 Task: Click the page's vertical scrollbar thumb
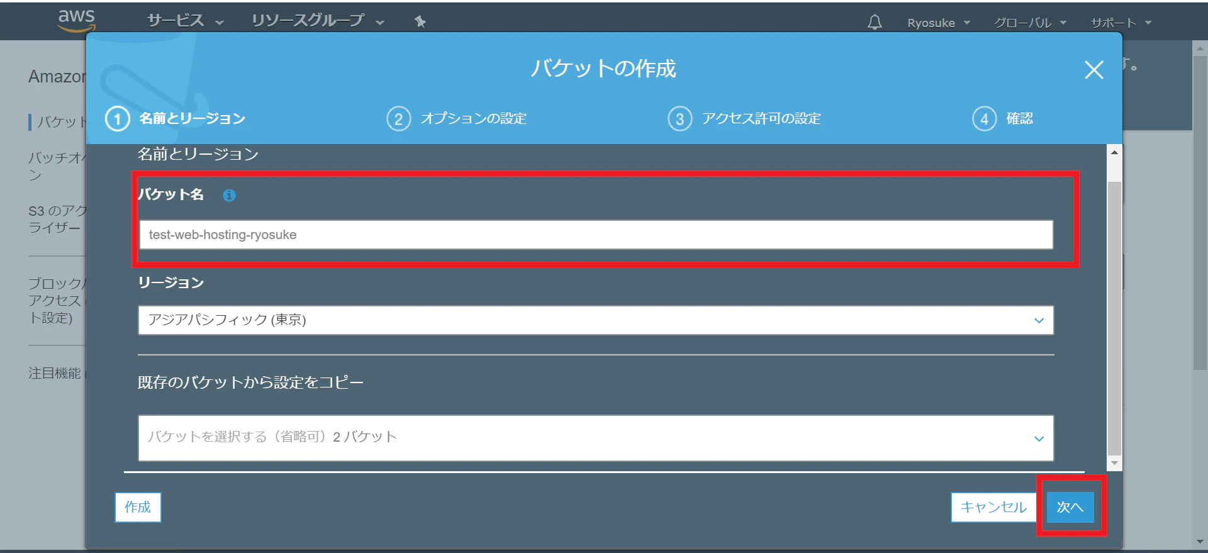tap(1200, 213)
